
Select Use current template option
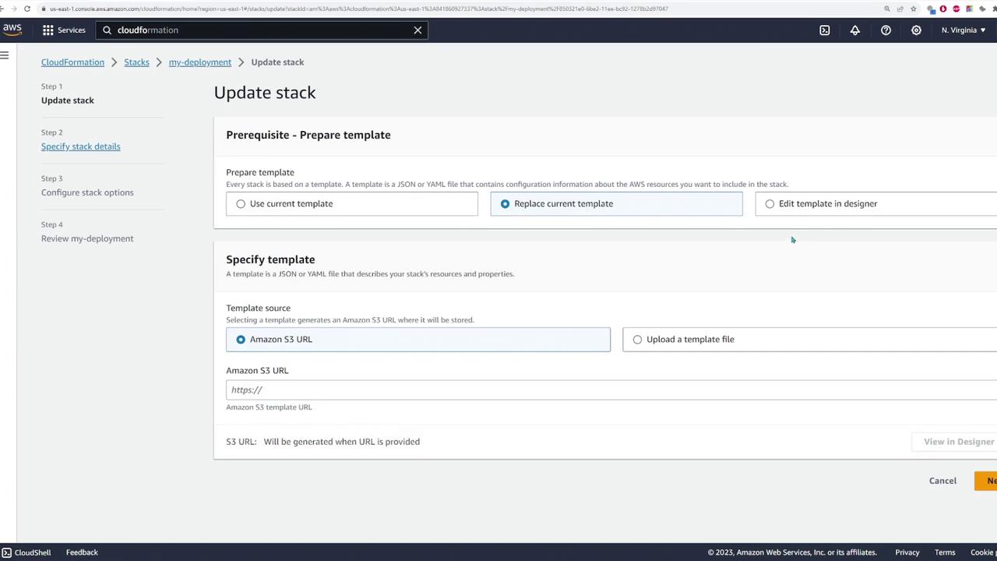(241, 203)
